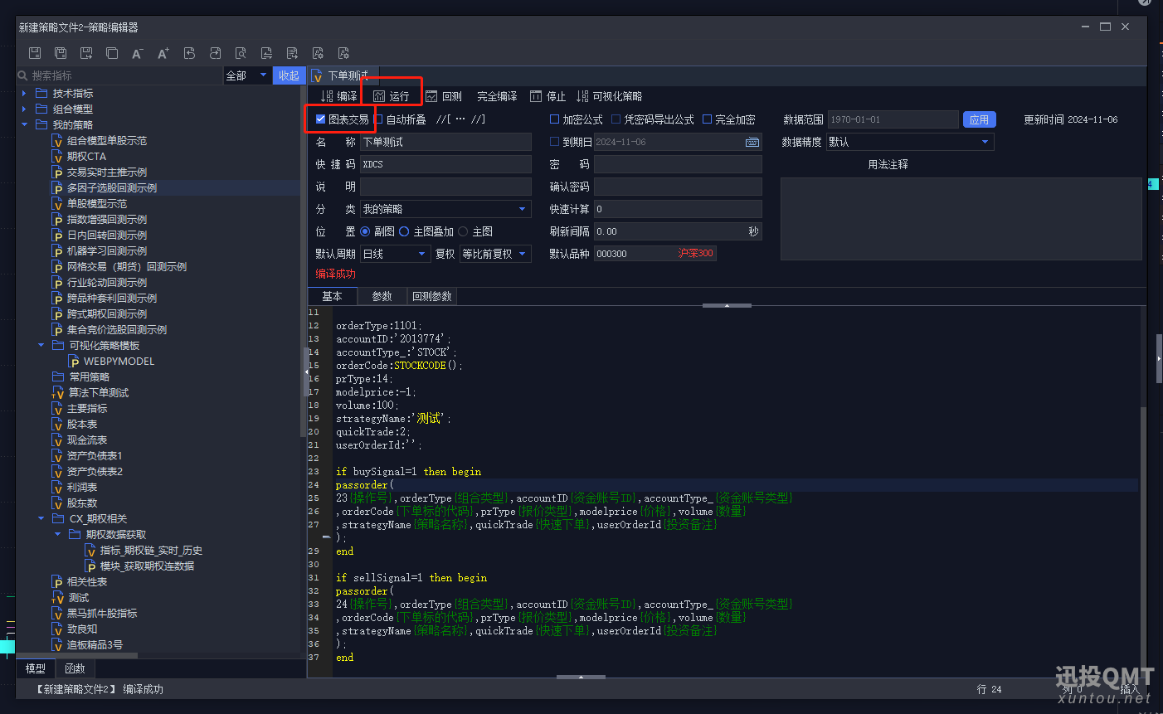Image resolution: width=1163 pixels, height=714 pixels.
Task: Click the 名称 field containing 下单测试
Action: [445, 142]
